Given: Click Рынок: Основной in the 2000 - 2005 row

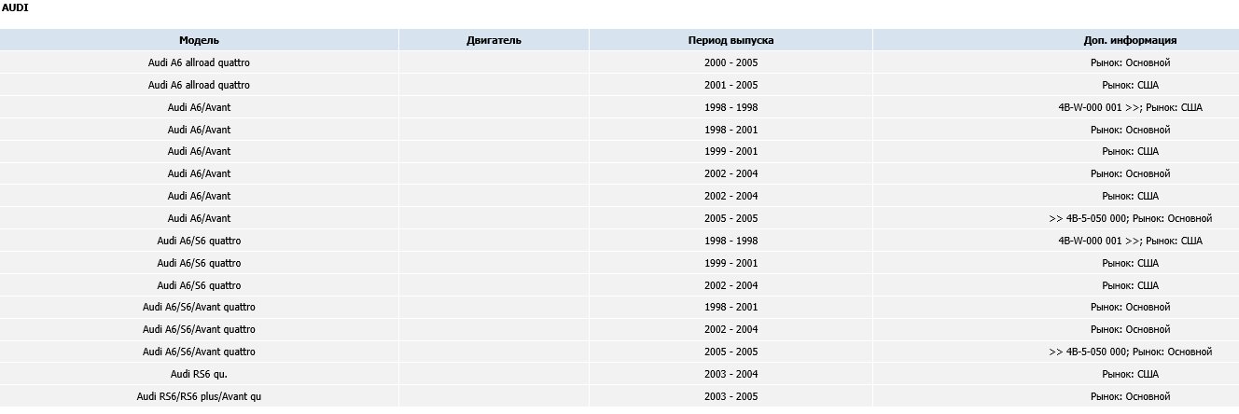Looking at the screenshot, I should point(1130,62).
